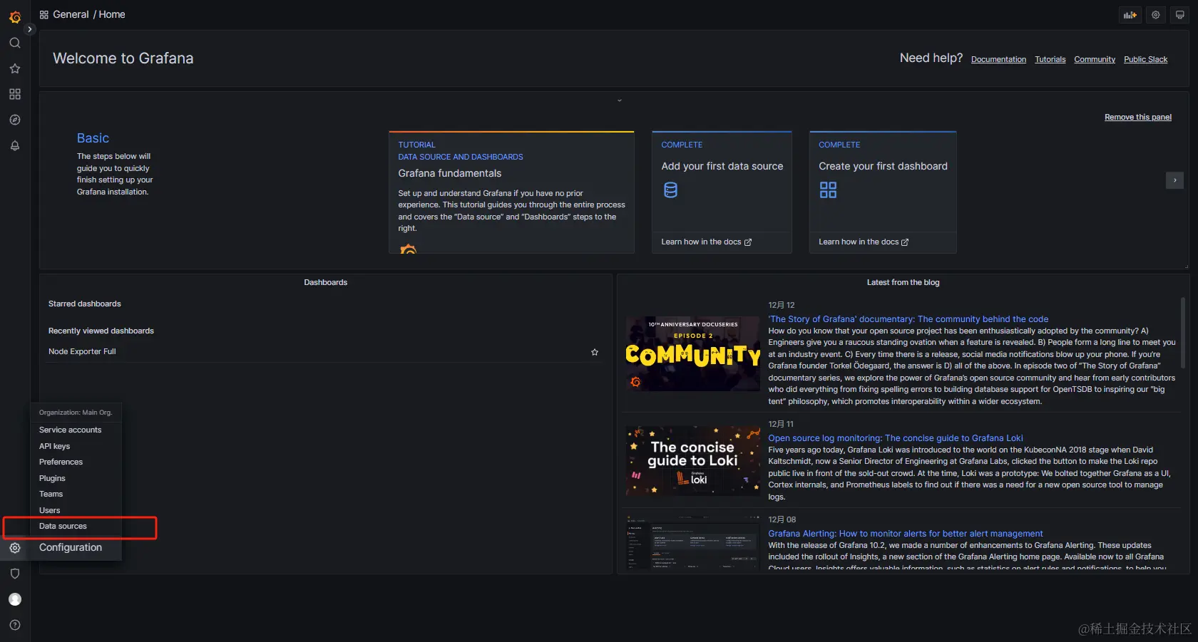
Task: Click the concise guide to Loki thumbnail
Action: (x=693, y=461)
